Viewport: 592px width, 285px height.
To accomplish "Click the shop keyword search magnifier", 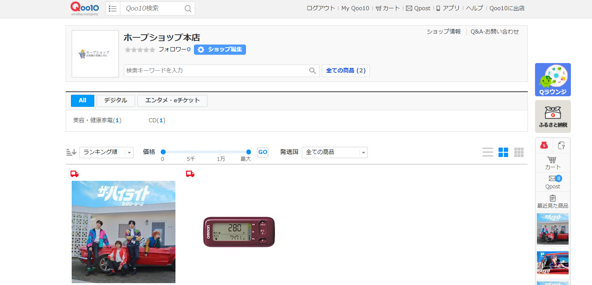I will pyautogui.click(x=312, y=71).
